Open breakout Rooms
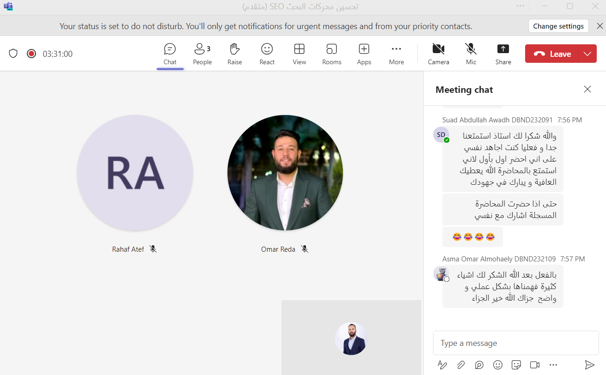 [331, 54]
